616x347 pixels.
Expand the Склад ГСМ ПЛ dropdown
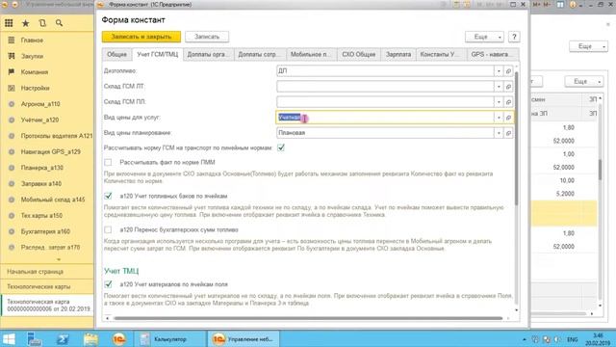pos(499,102)
